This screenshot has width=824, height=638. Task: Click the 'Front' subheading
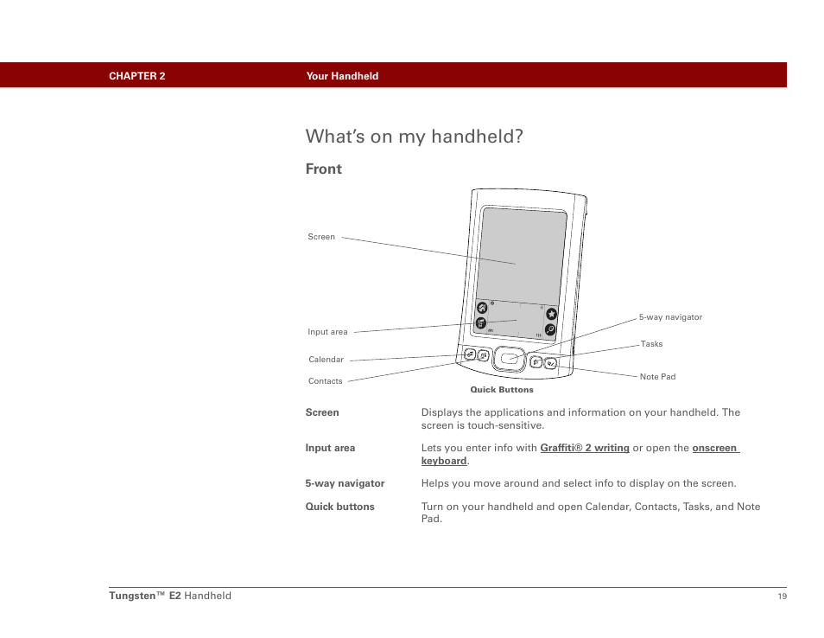pos(324,169)
